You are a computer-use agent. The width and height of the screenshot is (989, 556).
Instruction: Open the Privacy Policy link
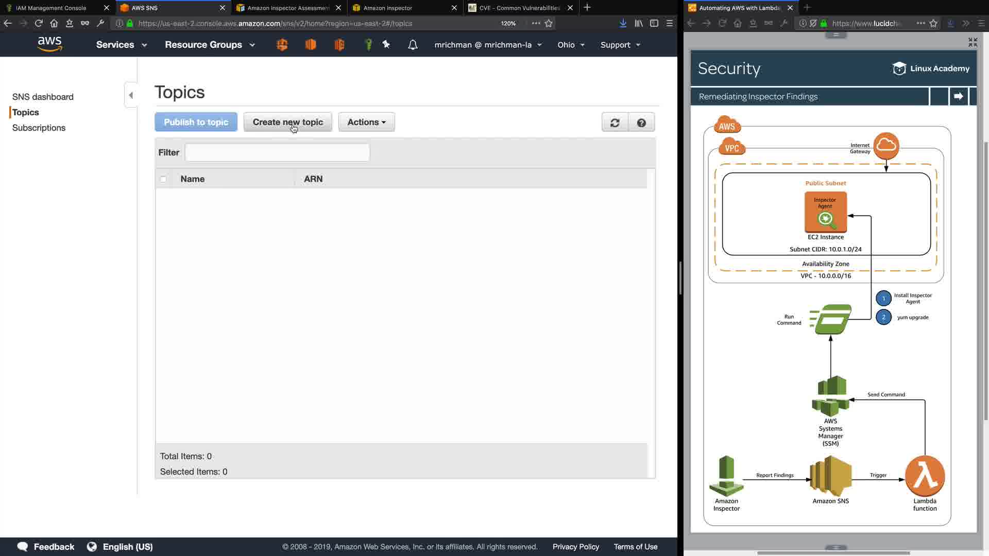coord(575,547)
